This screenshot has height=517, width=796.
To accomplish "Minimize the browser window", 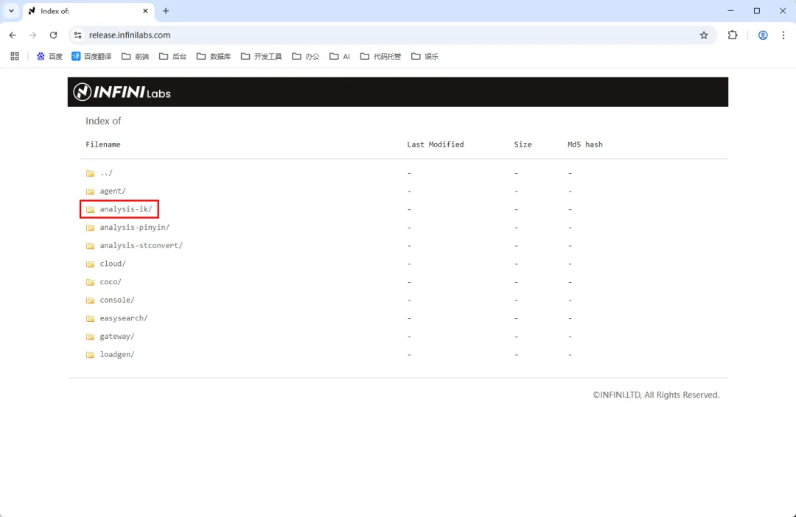I will (x=730, y=10).
